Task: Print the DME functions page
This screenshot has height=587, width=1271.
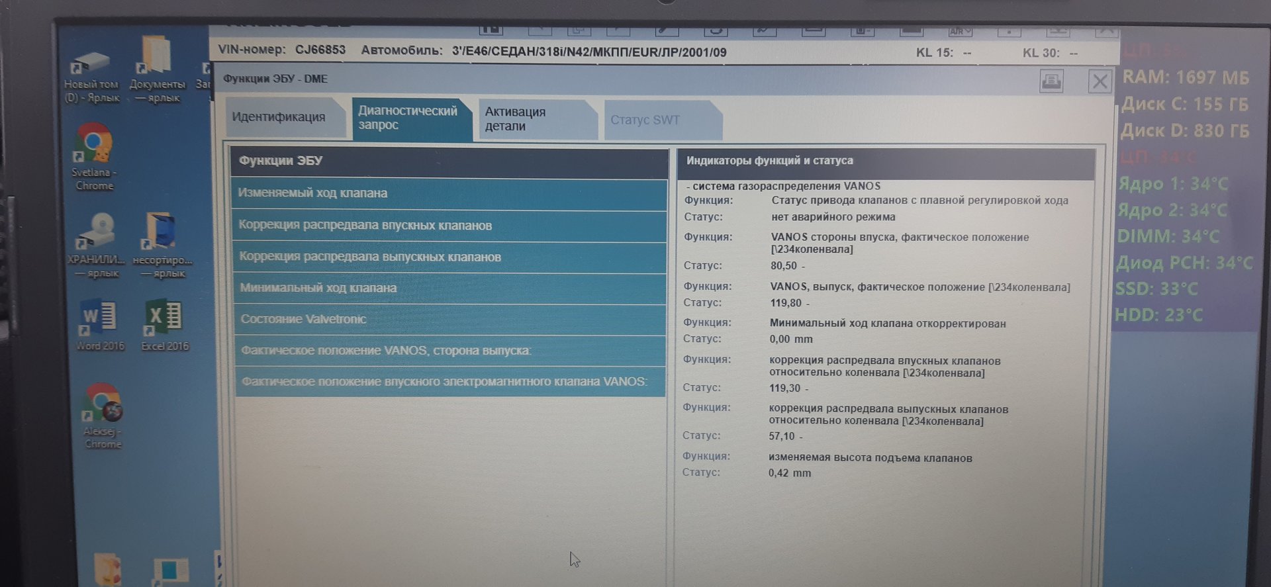Action: point(1051,81)
